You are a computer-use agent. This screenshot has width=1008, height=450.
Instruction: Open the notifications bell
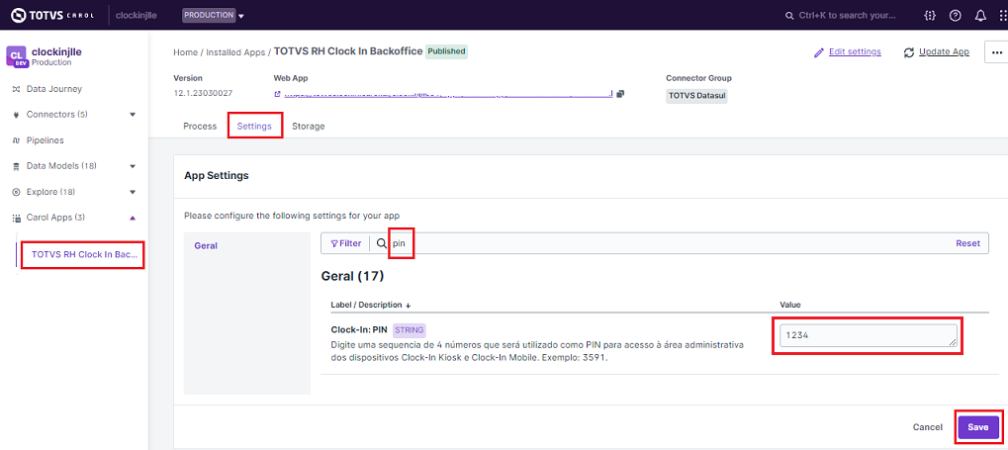980,16
